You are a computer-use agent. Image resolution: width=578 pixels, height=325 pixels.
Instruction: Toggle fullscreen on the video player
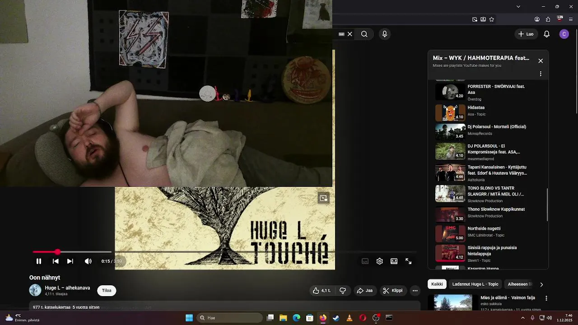408,261
